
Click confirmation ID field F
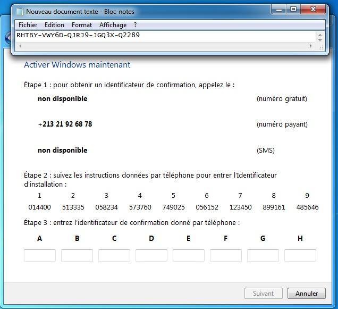point(226,255)
